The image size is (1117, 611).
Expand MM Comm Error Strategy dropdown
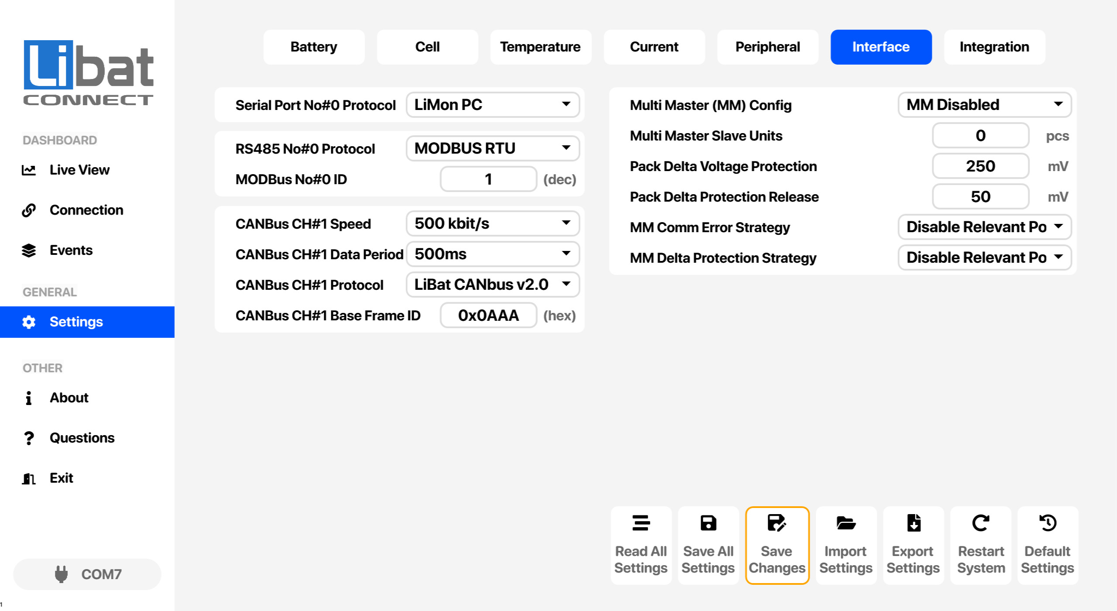(x=984, y=227)
